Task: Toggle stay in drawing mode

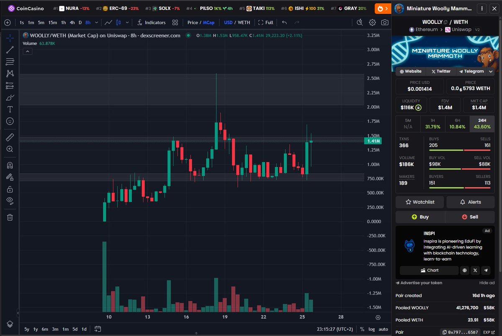Action: [10, 177]
